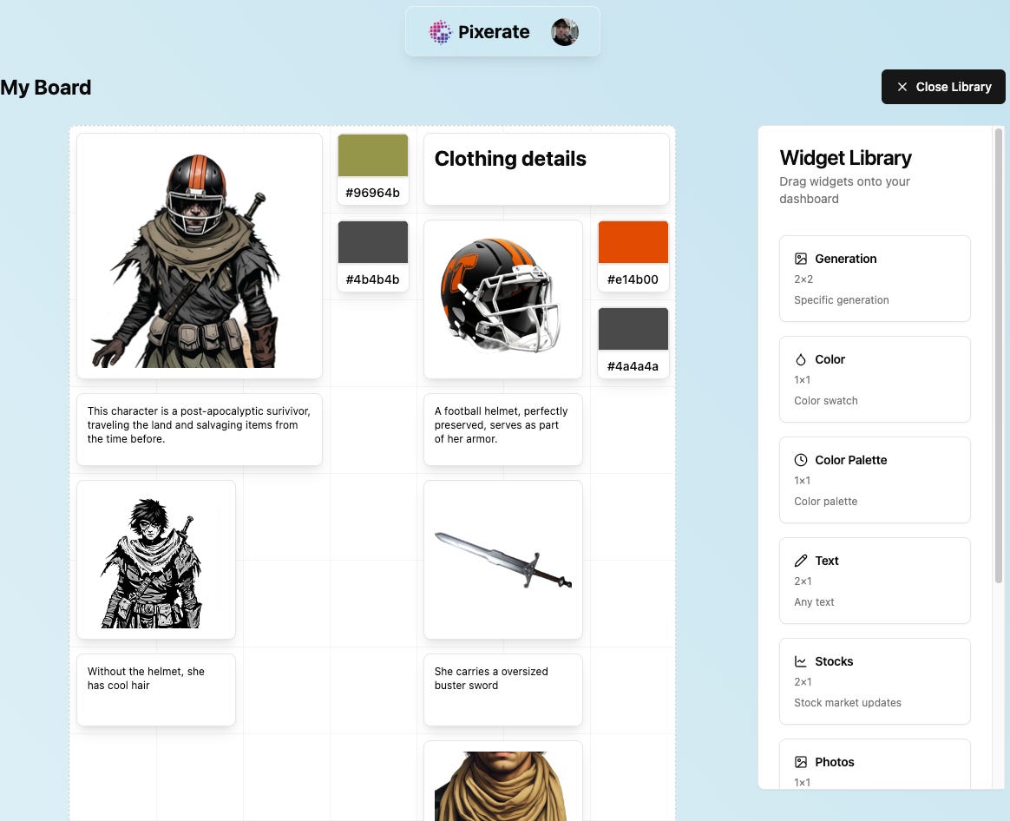
Task: Click the Color Palette clock icon
Action: click(x=801, y=460)
